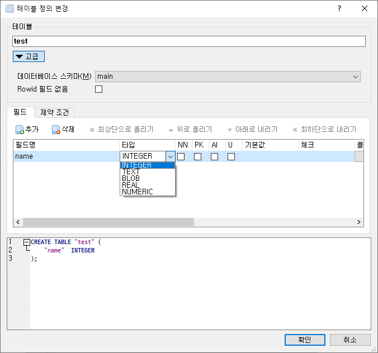This screenshot has width=378, height=353.
Task: Collapse the 고급 advanced section
Action: click(29, 56)
